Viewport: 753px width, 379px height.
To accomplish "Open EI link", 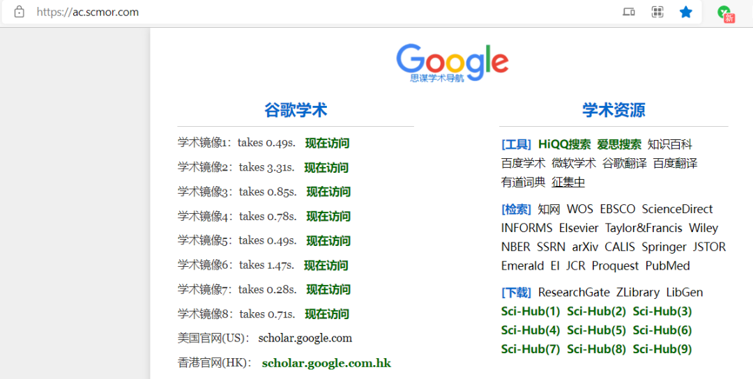I will [555, 265].
